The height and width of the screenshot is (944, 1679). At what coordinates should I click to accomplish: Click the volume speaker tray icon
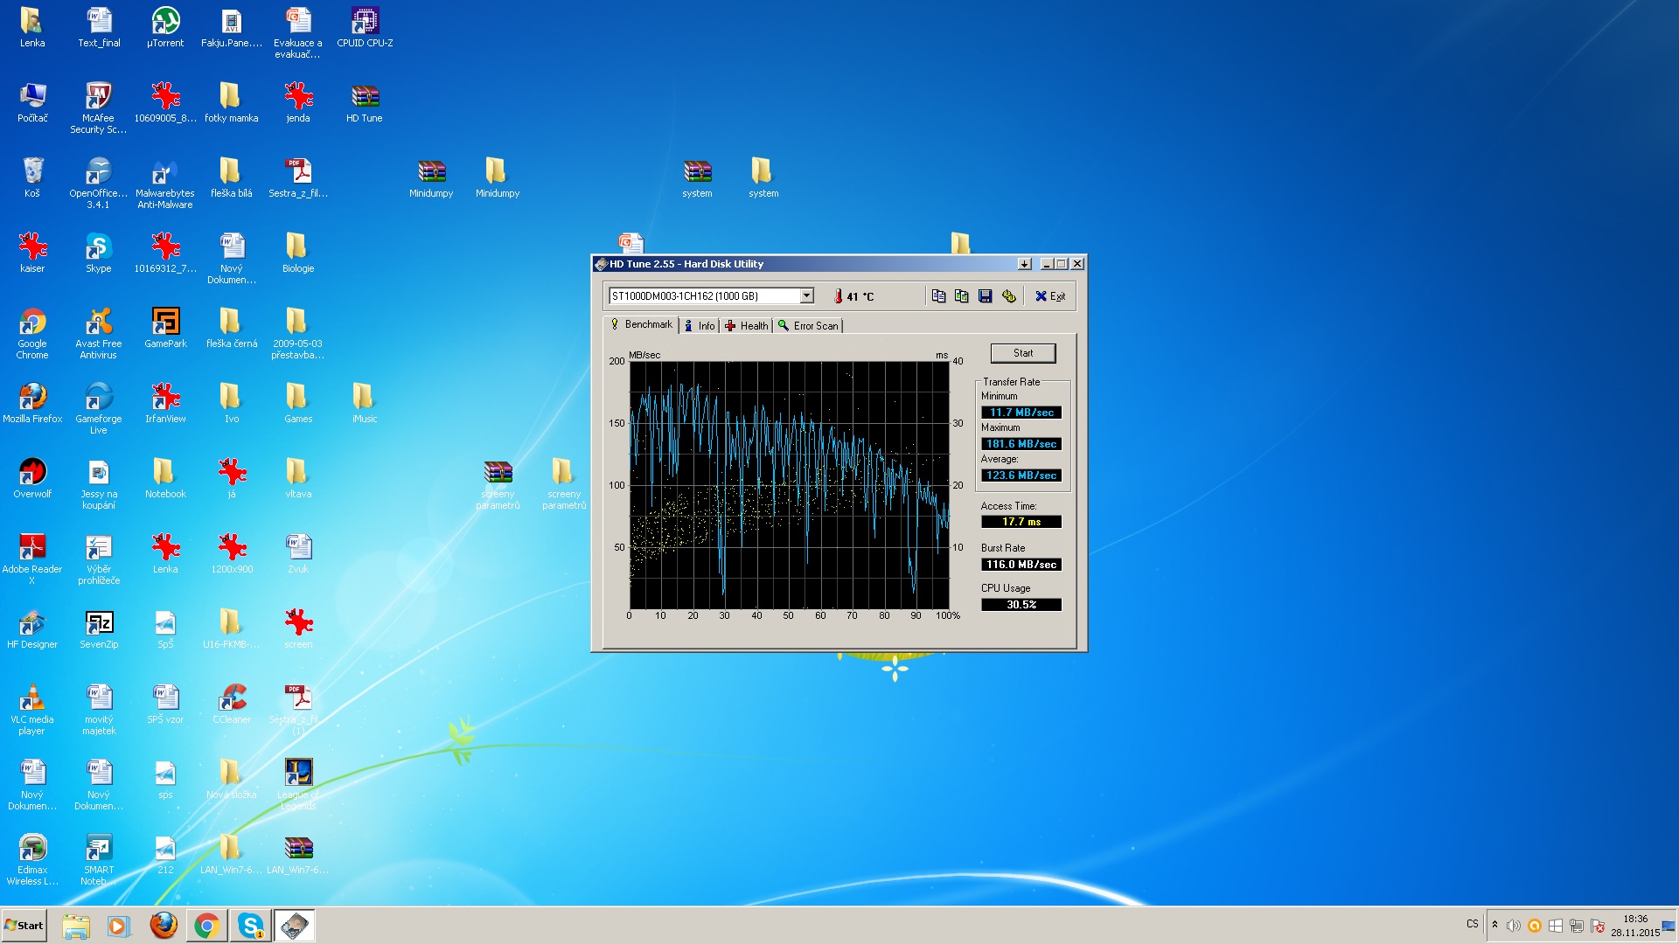pos(1513,926)
